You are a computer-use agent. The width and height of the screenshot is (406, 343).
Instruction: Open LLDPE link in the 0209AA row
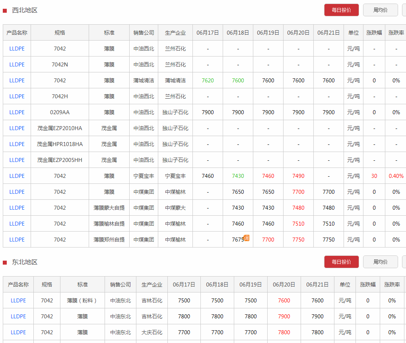coord(17,112)
